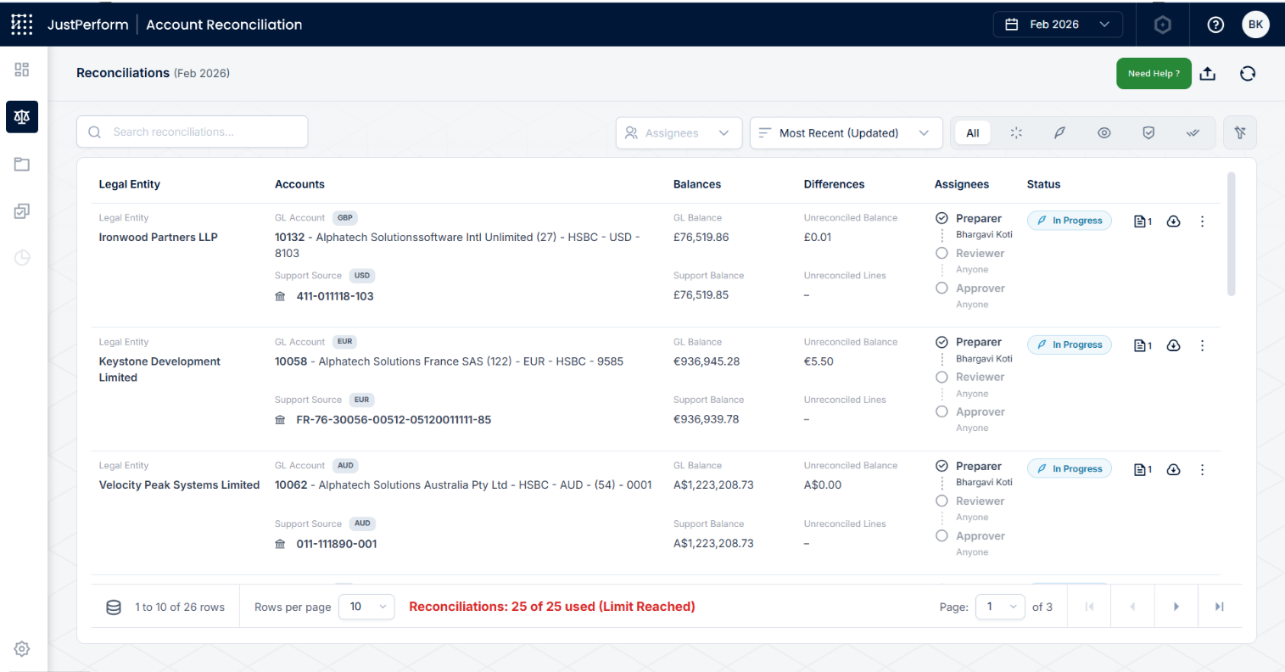1285x672 pixels.
Task: Go to the next page
Action: click(1176, 607)
